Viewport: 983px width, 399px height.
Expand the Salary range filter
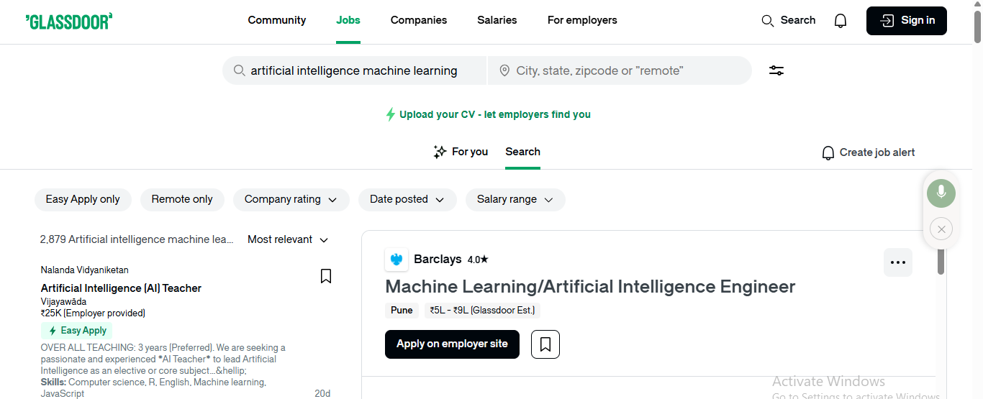coord(515,200)
